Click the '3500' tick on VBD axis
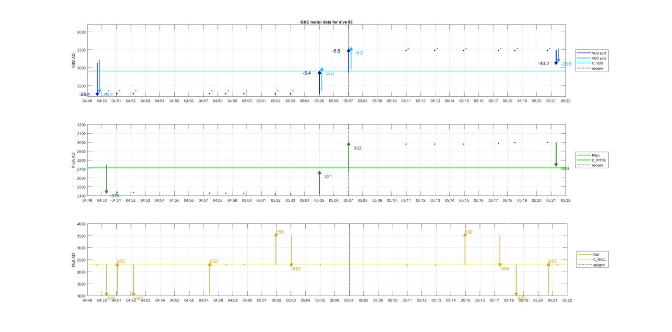The width and height of the screenshot is (672, 332). 81,86
